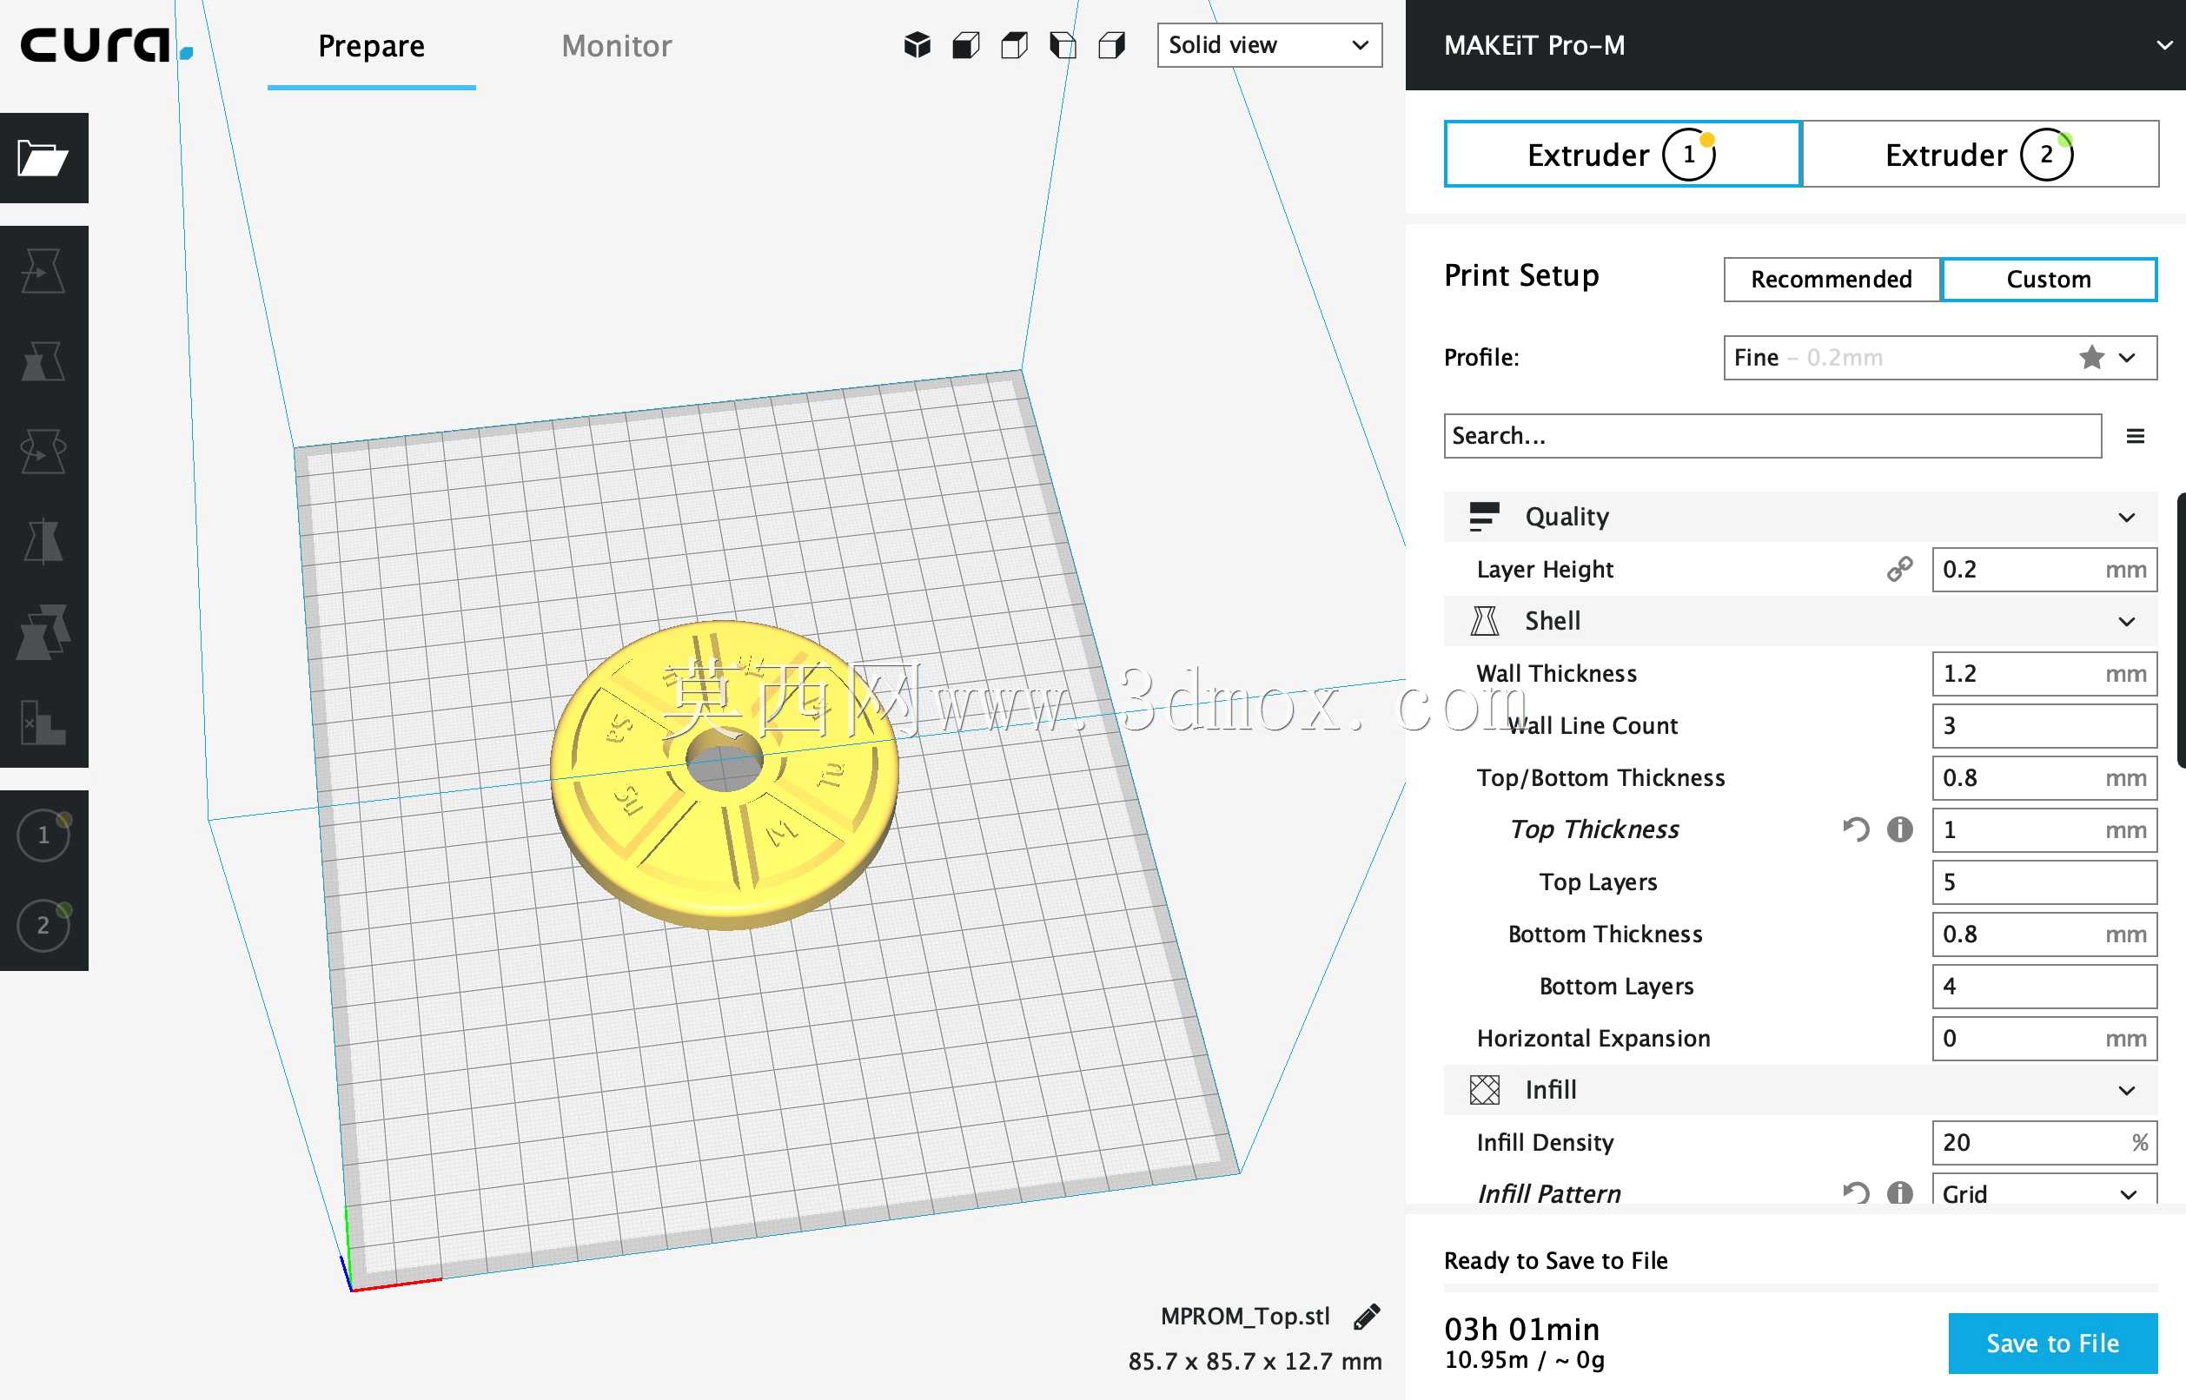Click the settings Search field
Viewport: 2186px width, 1400px height.
1772,436
